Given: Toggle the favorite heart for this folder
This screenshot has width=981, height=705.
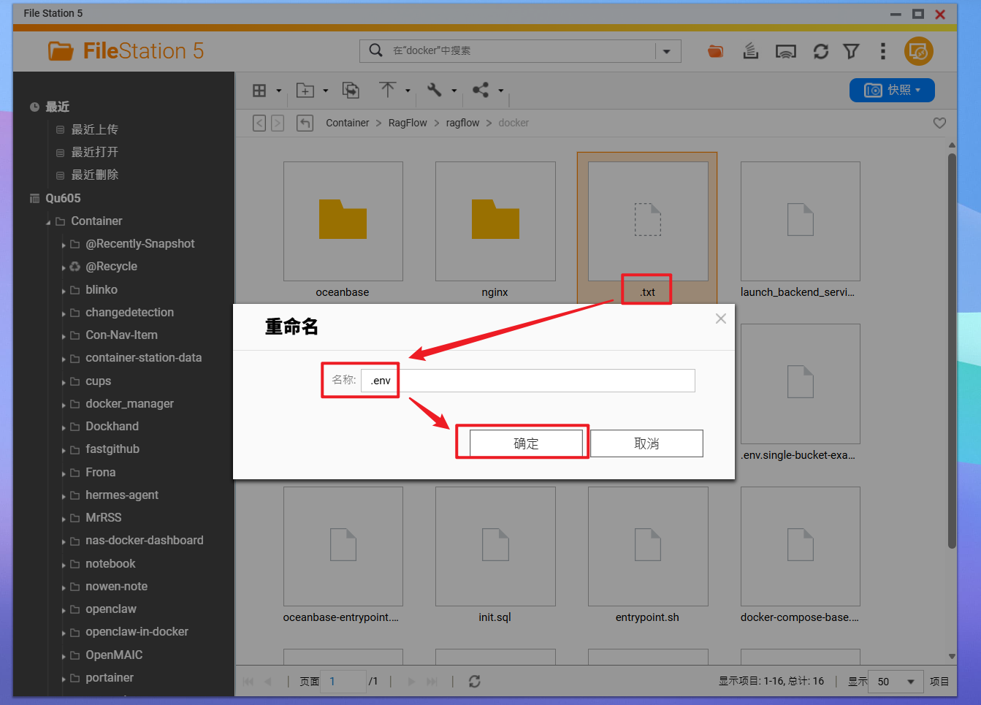Looking at the screenshot, I should click(940, 123).
